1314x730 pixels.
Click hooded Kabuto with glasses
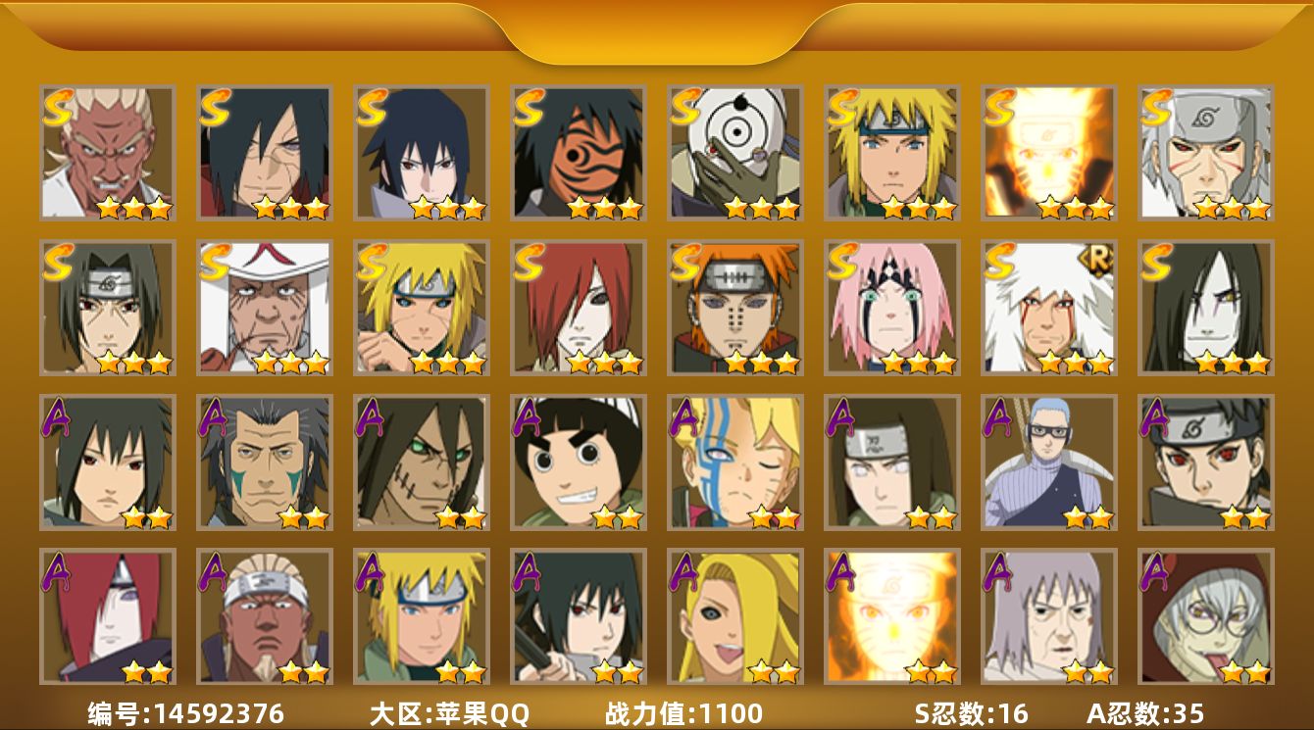click(1205, 617)
